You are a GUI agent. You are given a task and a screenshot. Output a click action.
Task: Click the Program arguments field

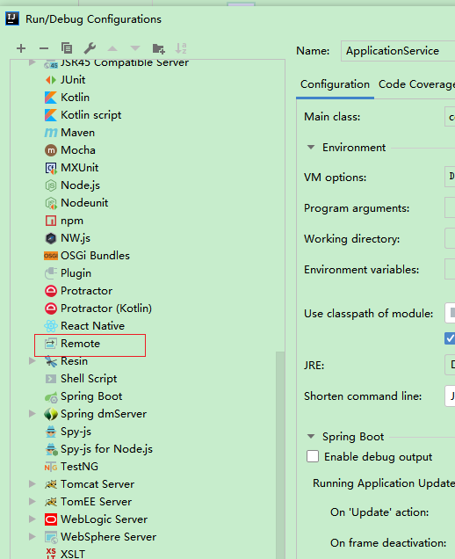point(450,207)
